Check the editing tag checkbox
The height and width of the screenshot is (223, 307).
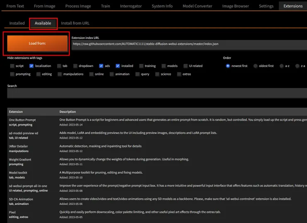pos(38,74)
